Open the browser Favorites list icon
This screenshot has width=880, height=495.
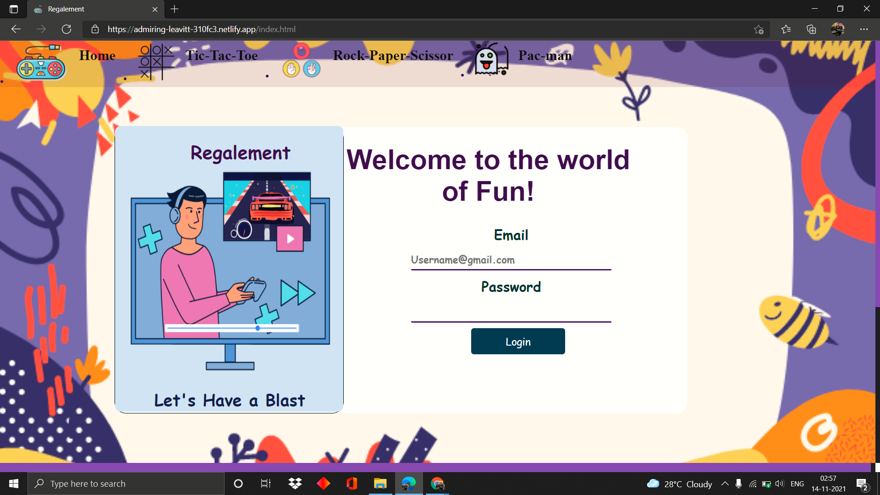(786, 29)
